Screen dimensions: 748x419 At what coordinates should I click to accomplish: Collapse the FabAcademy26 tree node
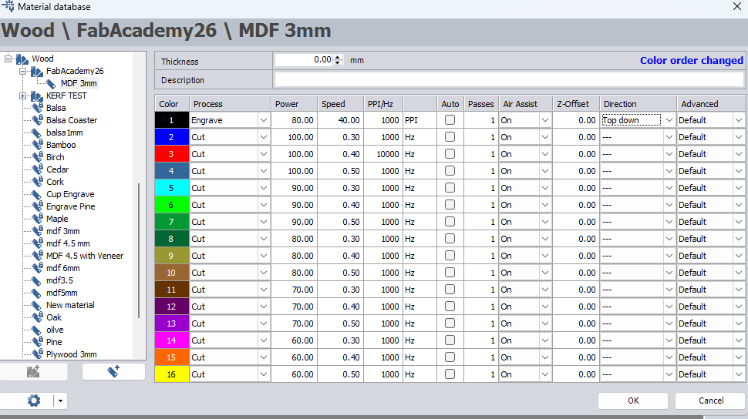coord(22,71)
